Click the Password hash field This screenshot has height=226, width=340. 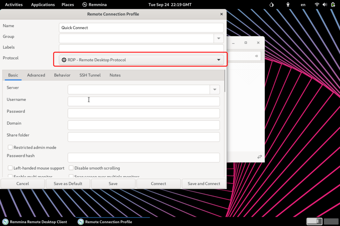point(143,158)
